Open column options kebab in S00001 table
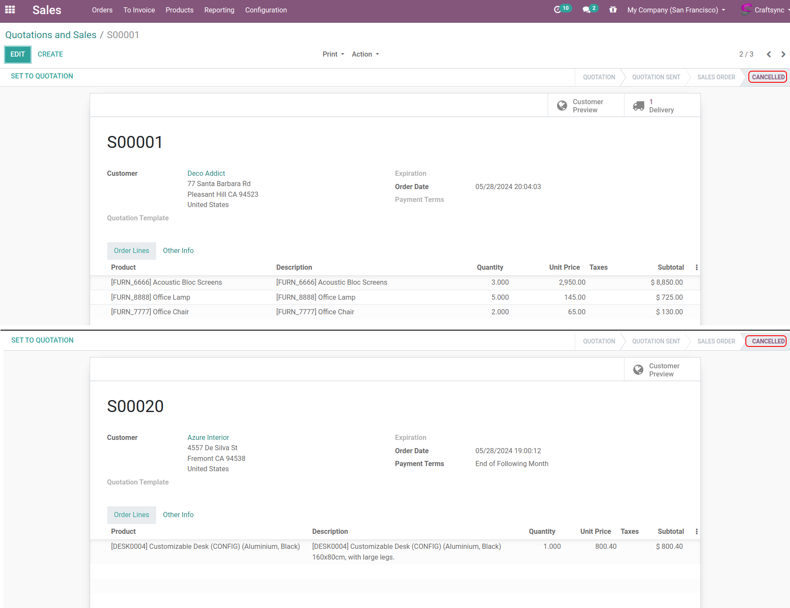 point(696,268)
